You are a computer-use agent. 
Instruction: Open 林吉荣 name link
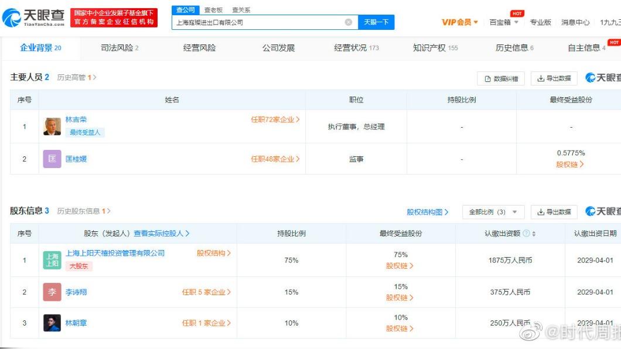76,119
